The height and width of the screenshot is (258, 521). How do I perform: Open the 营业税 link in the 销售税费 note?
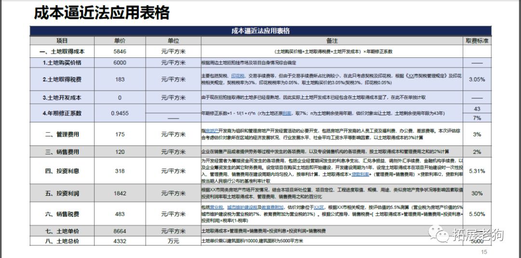click(x=216, y=207)
